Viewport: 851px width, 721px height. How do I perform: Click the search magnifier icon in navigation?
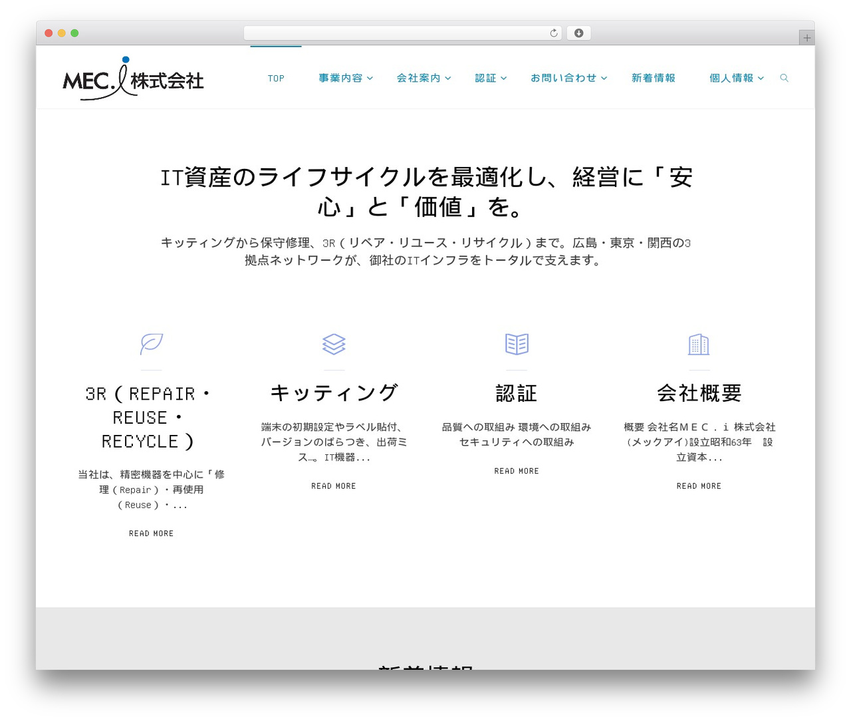tap(784, 78)
